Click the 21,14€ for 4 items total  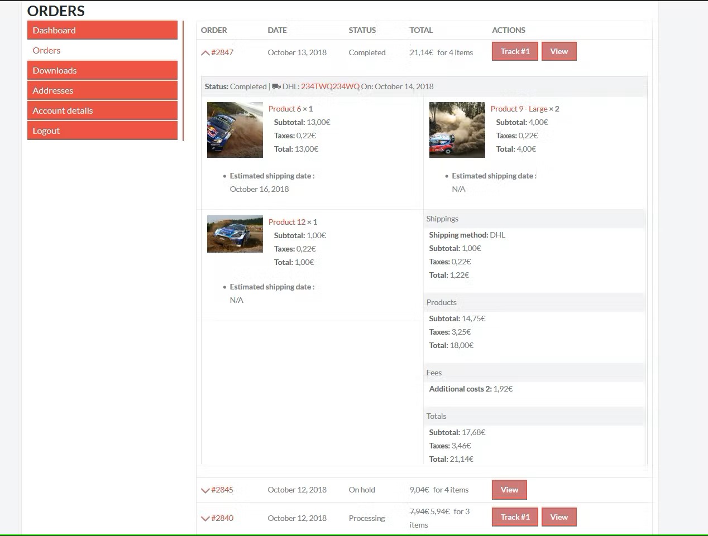tap(441, 52)
